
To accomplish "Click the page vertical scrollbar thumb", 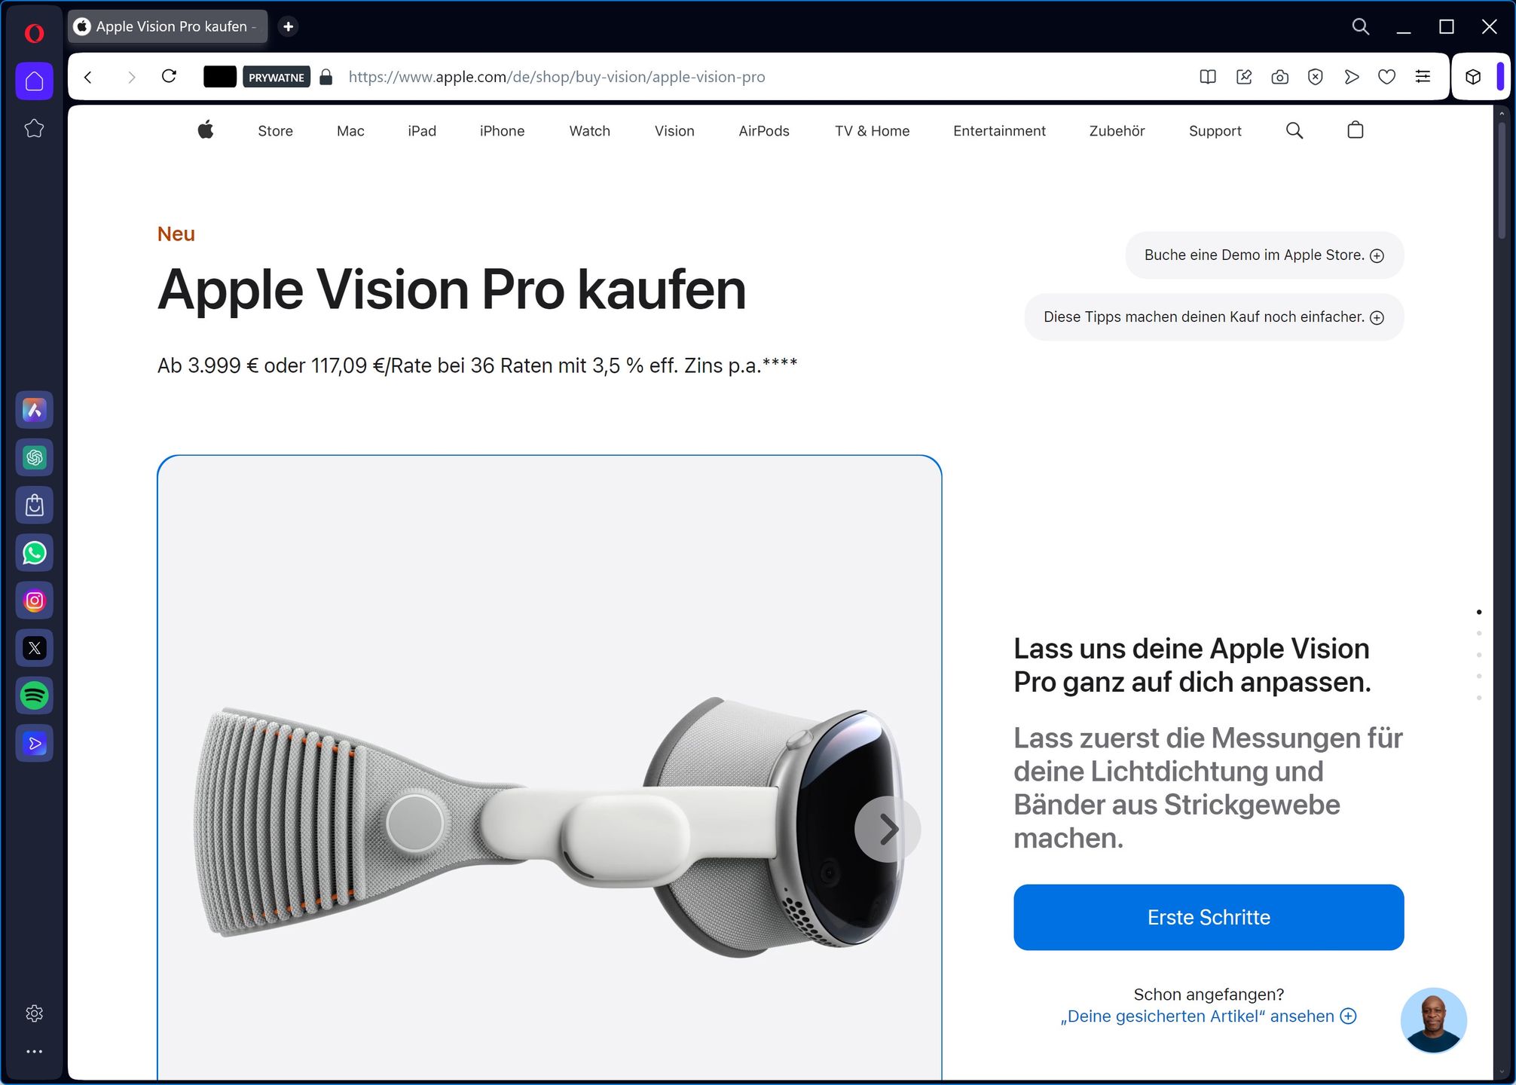I will 1501,181.
